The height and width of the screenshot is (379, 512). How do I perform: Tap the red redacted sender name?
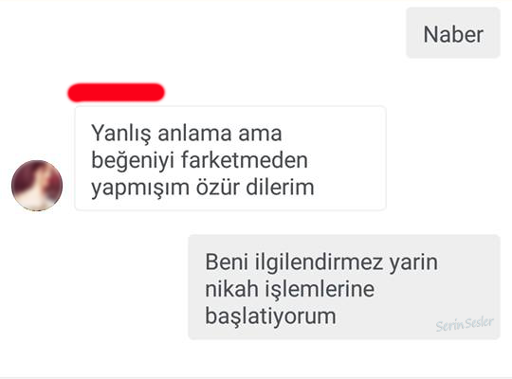(x=116, y=93)
